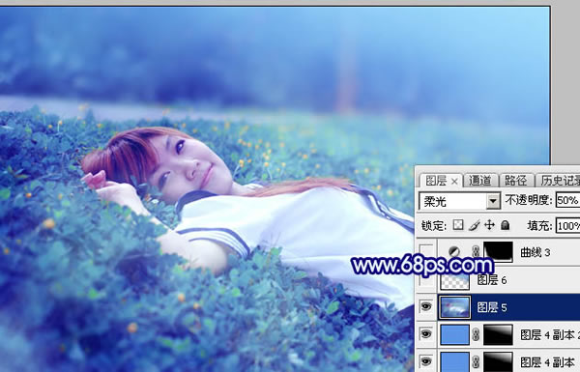
Task: Click the 不透明度 value field
Action: [567, 200]
